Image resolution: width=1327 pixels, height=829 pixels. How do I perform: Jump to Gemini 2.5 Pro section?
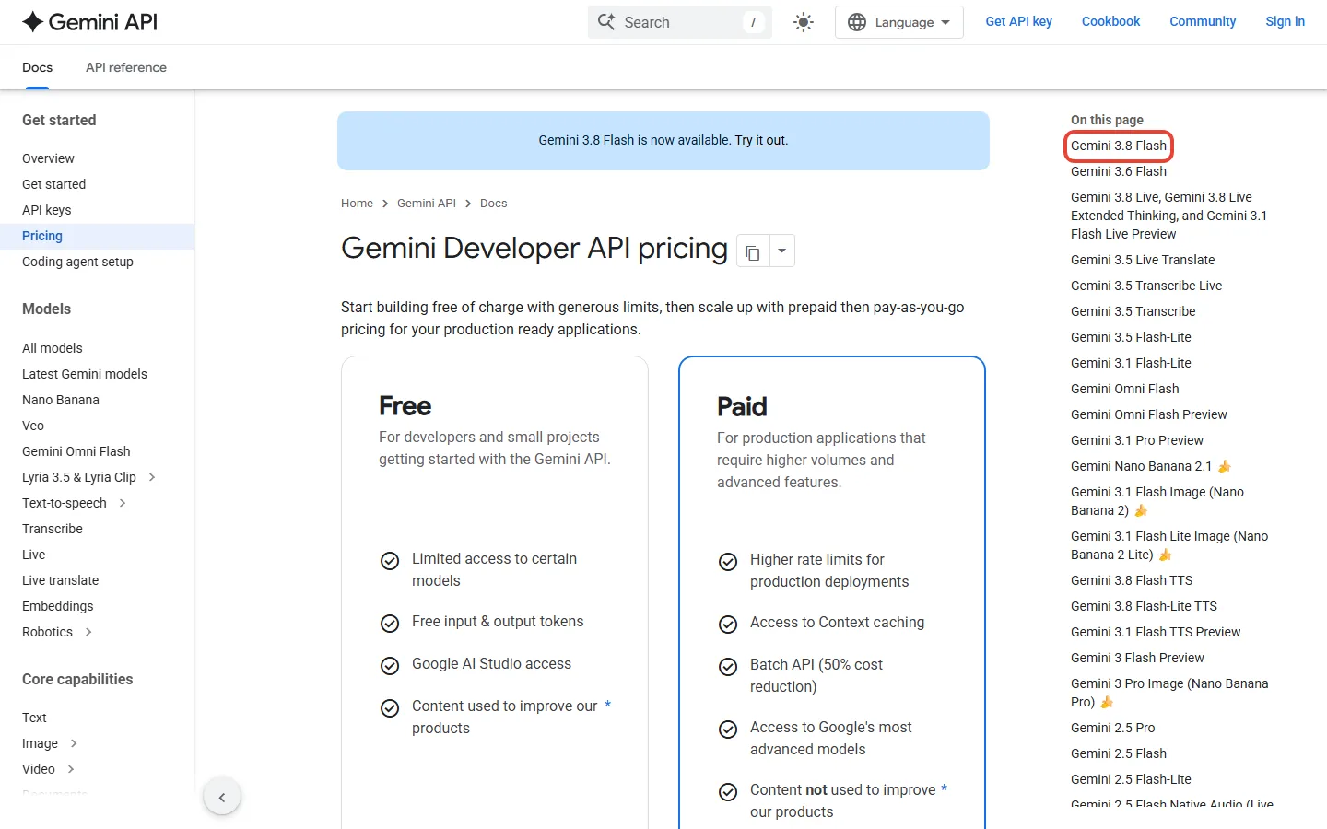[x=1112, y=728]
